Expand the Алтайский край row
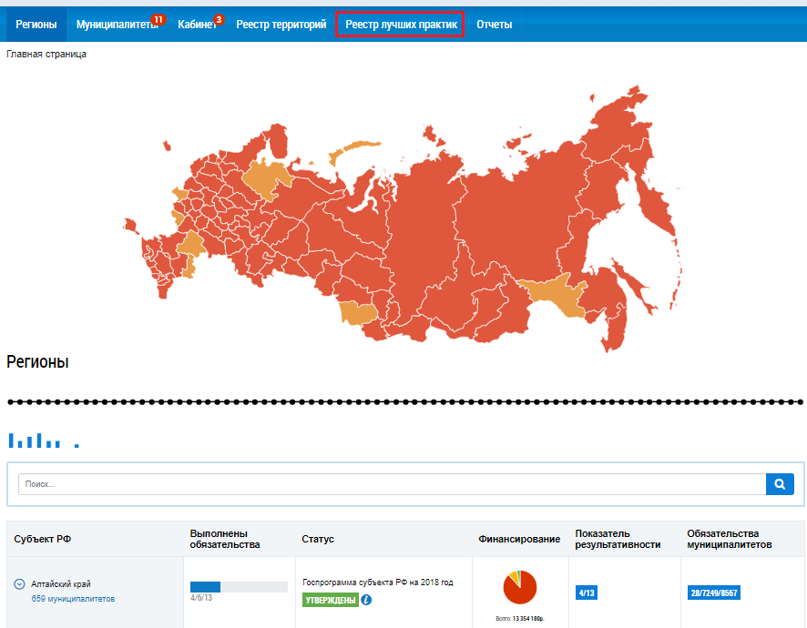The height and width of the screenshot is (628, 807). pyautogui.click(x=19, y=584)
